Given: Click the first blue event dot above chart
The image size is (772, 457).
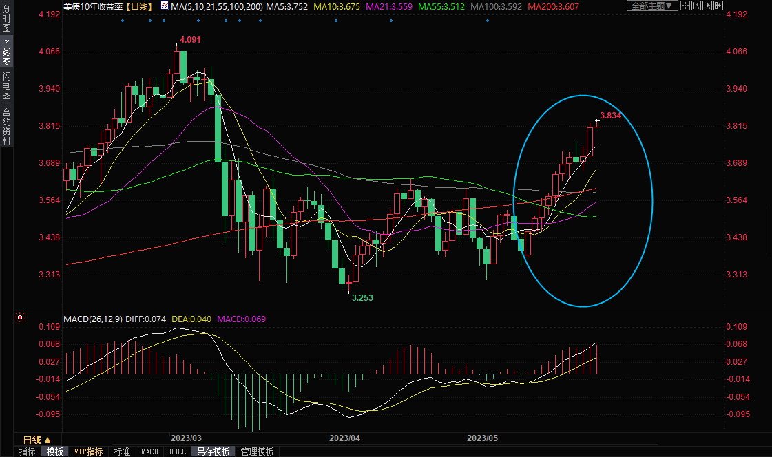Looking at the screenshot, I should pyautogui.click(x=122, y=20).
